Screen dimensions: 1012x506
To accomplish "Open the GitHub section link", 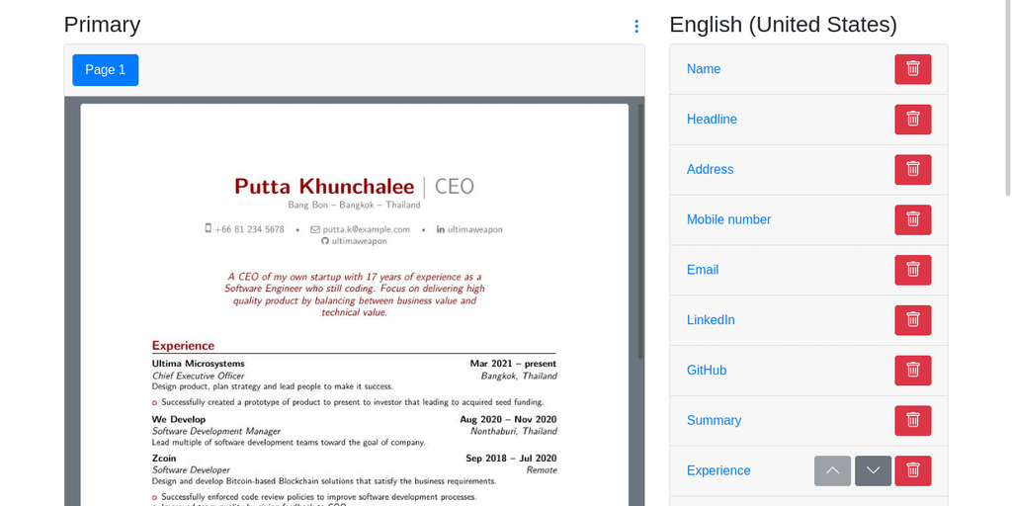I will pos(707,371).
